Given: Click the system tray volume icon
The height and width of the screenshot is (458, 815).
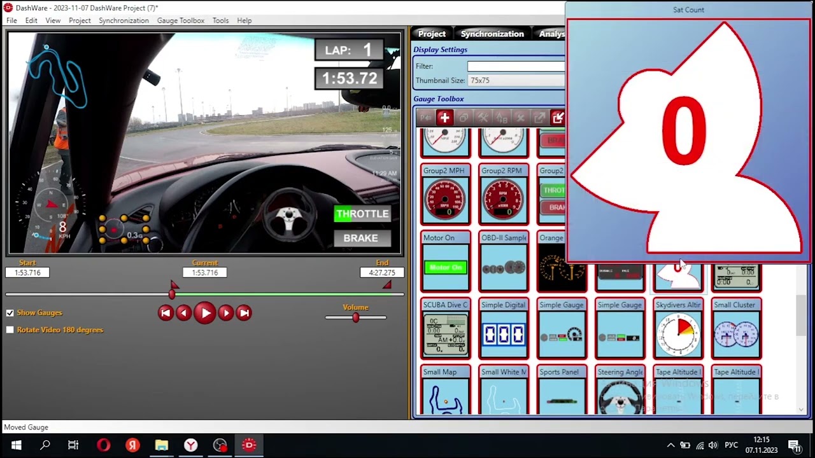Looking at the screenshot, I should click(712, 445).
